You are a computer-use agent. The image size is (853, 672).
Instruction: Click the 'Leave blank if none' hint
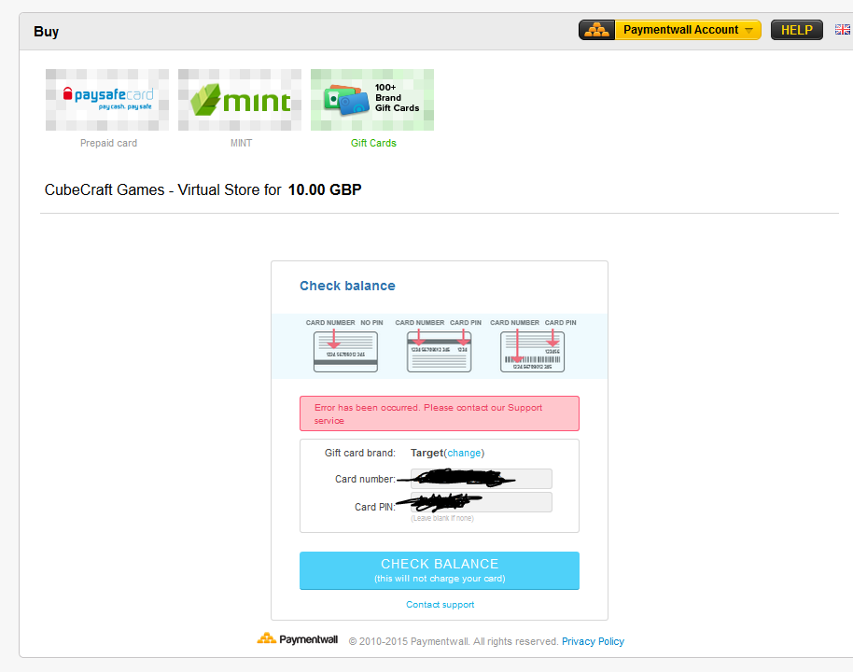pyautogui.click(x=442, y=518)
